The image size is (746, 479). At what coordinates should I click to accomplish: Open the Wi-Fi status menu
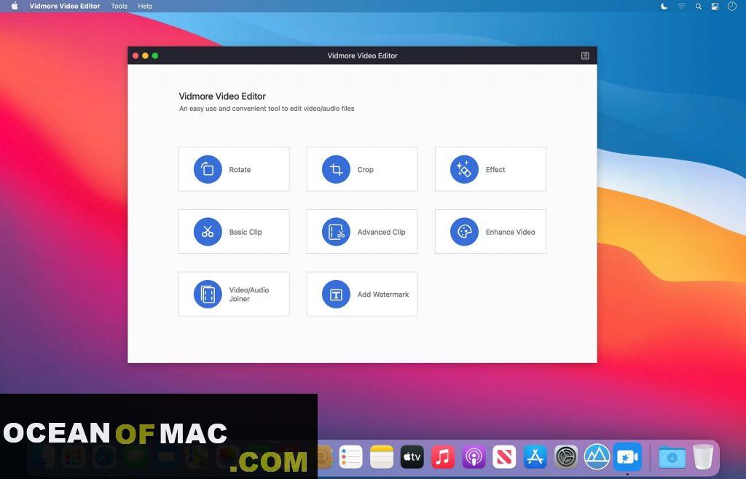(x=682, y=6)
